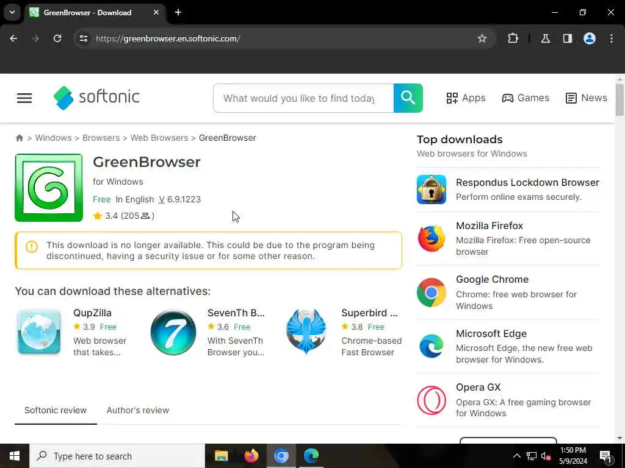625x468 pixels.
Task: Open a new browser tab
Action: click(178, 12)
